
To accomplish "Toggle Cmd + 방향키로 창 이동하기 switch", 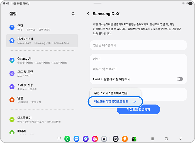I will tap(180, 79).
